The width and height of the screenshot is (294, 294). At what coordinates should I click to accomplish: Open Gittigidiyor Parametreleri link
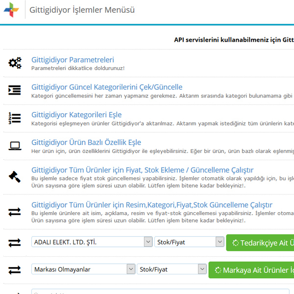tap(73, 59)
